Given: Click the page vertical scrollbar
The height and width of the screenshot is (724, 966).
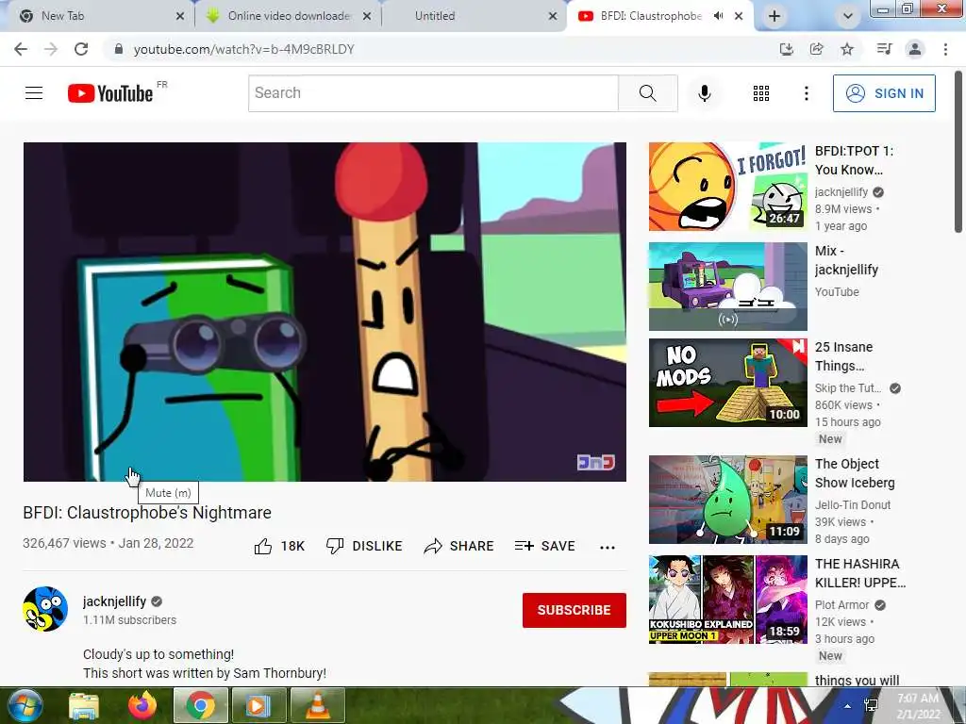Looking at the screenshot, I should [x=958, y=152].
